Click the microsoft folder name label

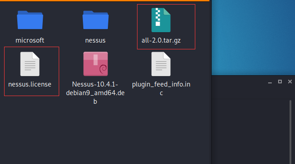pyautogui.click(x=30, y=40)
